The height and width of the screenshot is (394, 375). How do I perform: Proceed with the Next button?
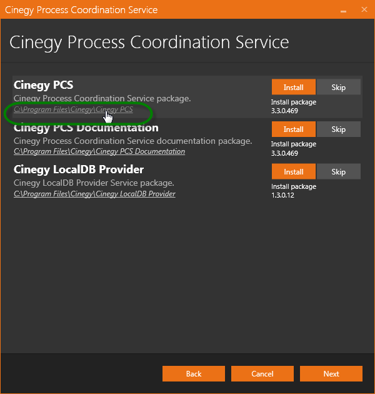[331, 373]
